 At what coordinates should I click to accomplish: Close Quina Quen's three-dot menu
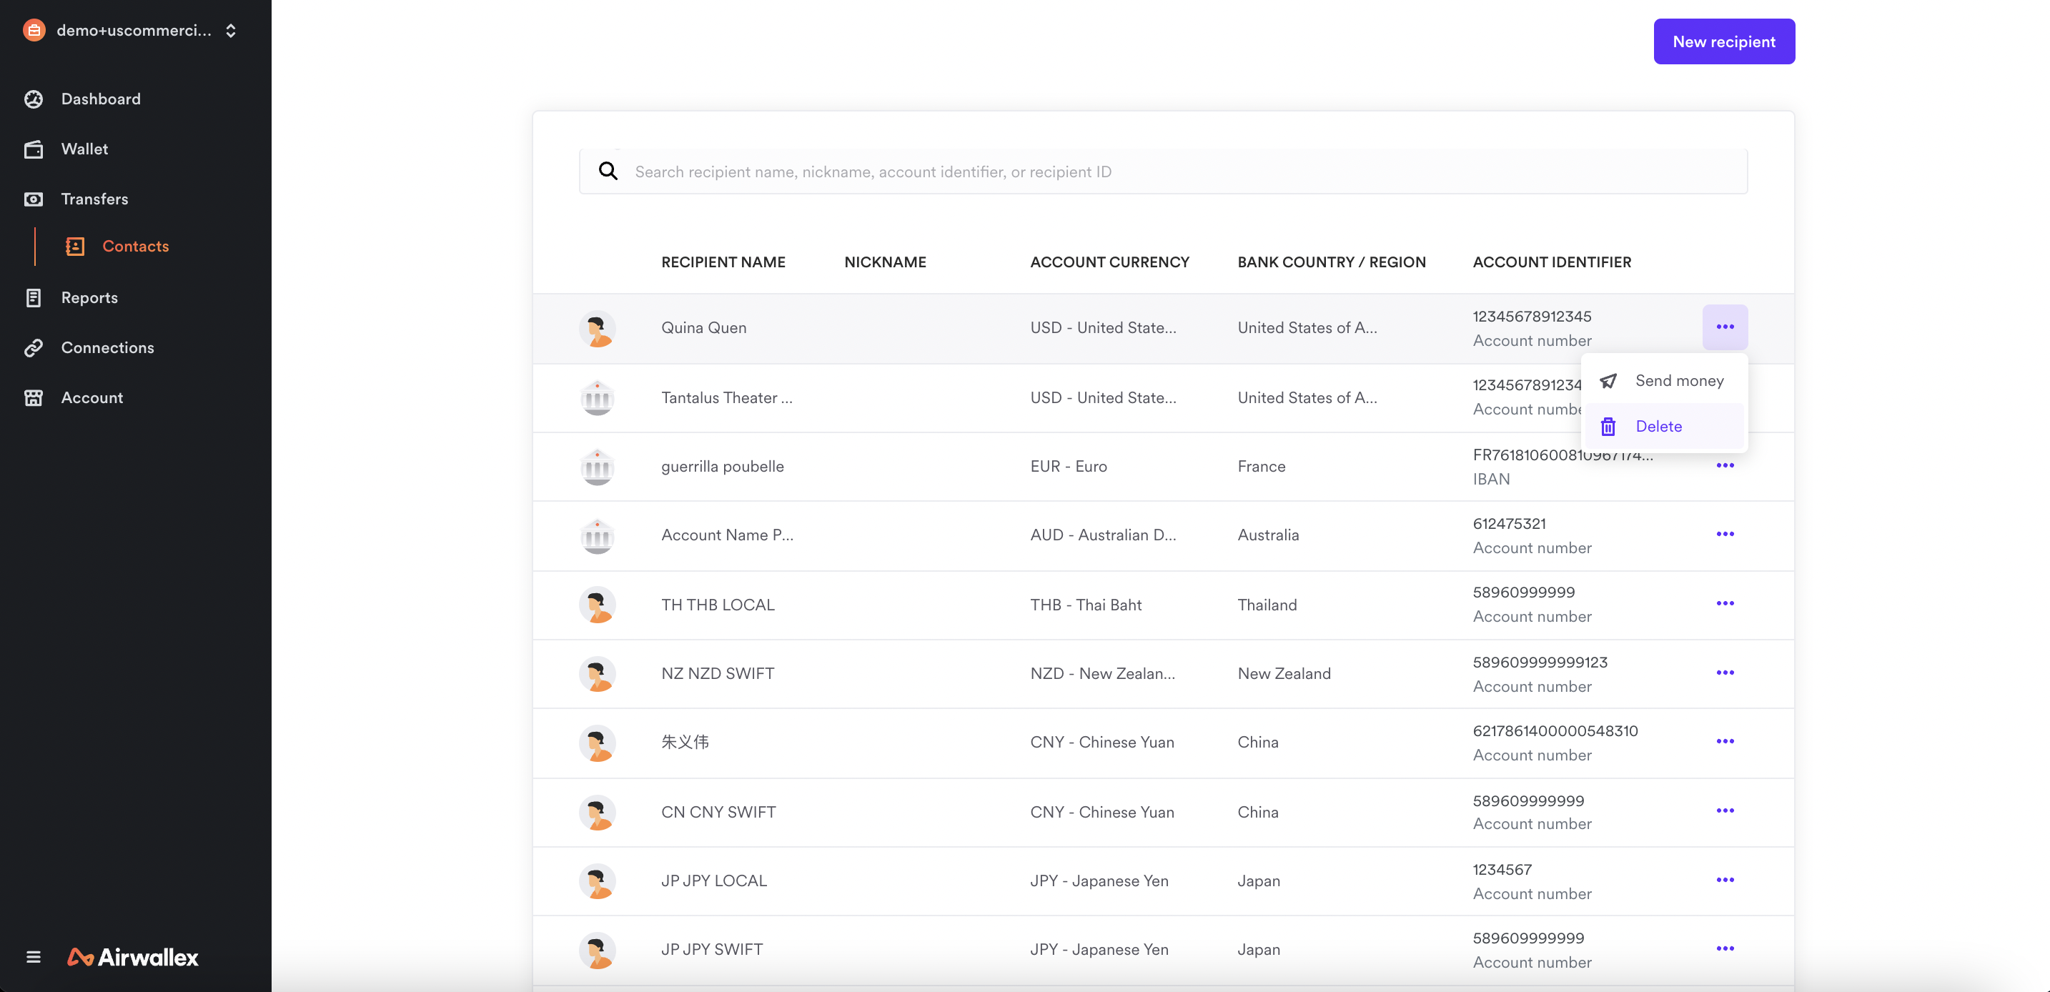click(x=1725, y=327)
